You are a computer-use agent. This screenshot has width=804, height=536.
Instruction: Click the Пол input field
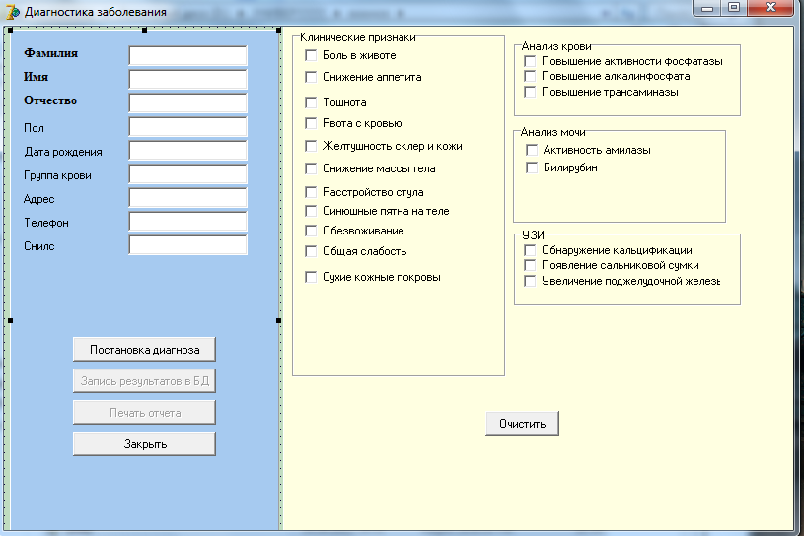click(187, 126)
